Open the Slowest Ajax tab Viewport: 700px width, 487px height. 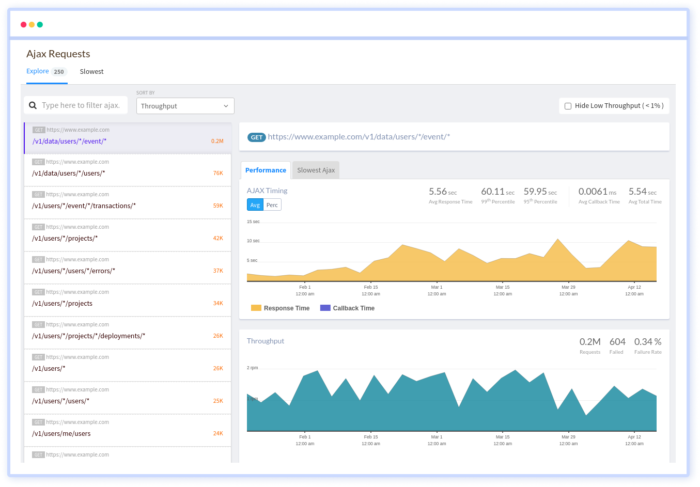[316, 169]
